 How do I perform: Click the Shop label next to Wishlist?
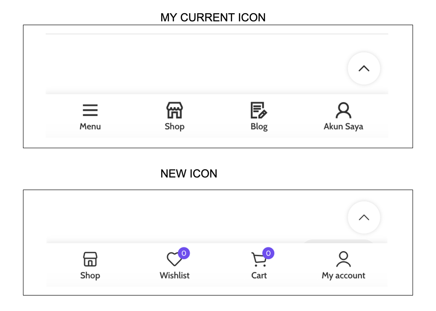pyautogui.click(x=90, y=276)
